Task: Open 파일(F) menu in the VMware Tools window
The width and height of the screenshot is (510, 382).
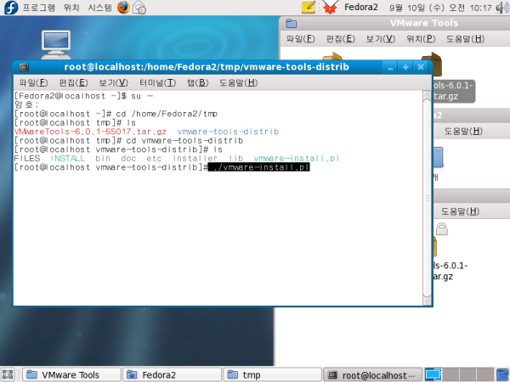Action: tap(301, 39)
